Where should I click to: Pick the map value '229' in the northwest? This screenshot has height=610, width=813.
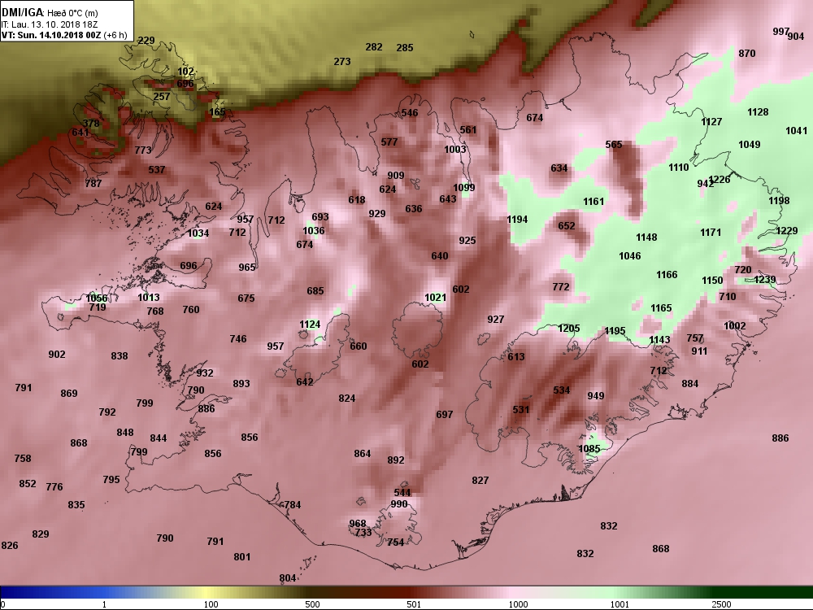(146, 41)
